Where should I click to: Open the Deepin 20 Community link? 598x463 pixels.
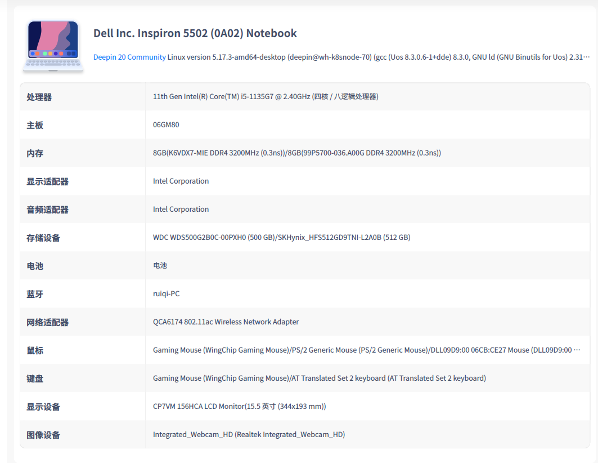[x=129, y=57]
